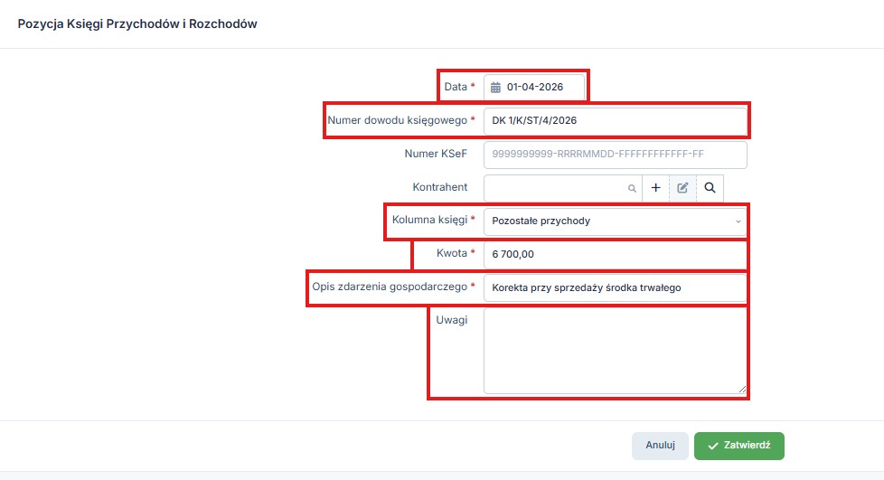Image resolution: width=884 pixels, height=480 pixels.
Task: Click the small magnifier inside the Kontrahent input
Action: click(x=632, y=188)
